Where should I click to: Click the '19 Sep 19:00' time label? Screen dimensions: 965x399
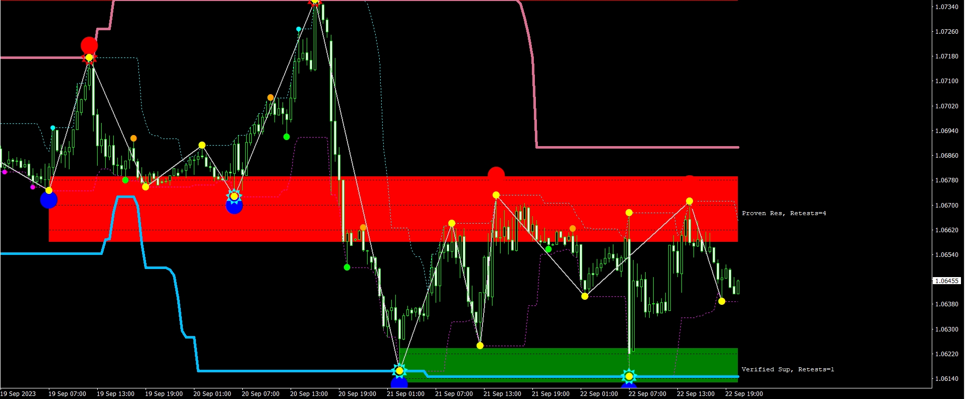click(164, 394)
